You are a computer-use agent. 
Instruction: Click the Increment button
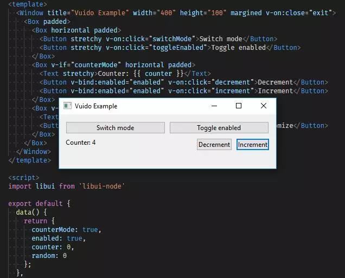(x=253, y=145)
